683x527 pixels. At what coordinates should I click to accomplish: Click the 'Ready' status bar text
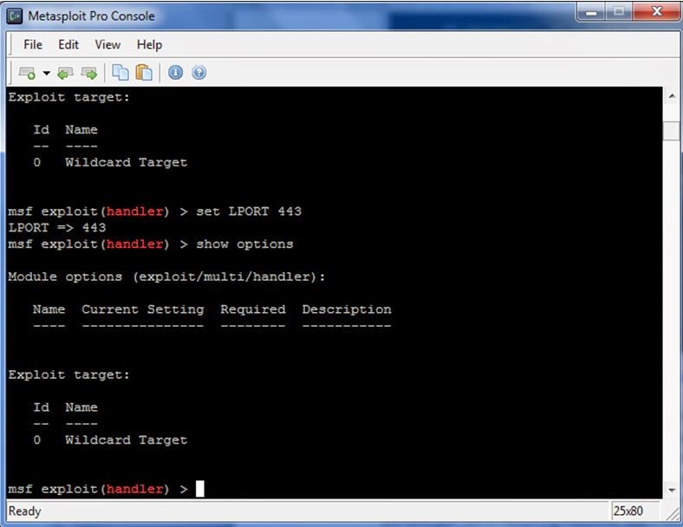[x=25, y=511]
